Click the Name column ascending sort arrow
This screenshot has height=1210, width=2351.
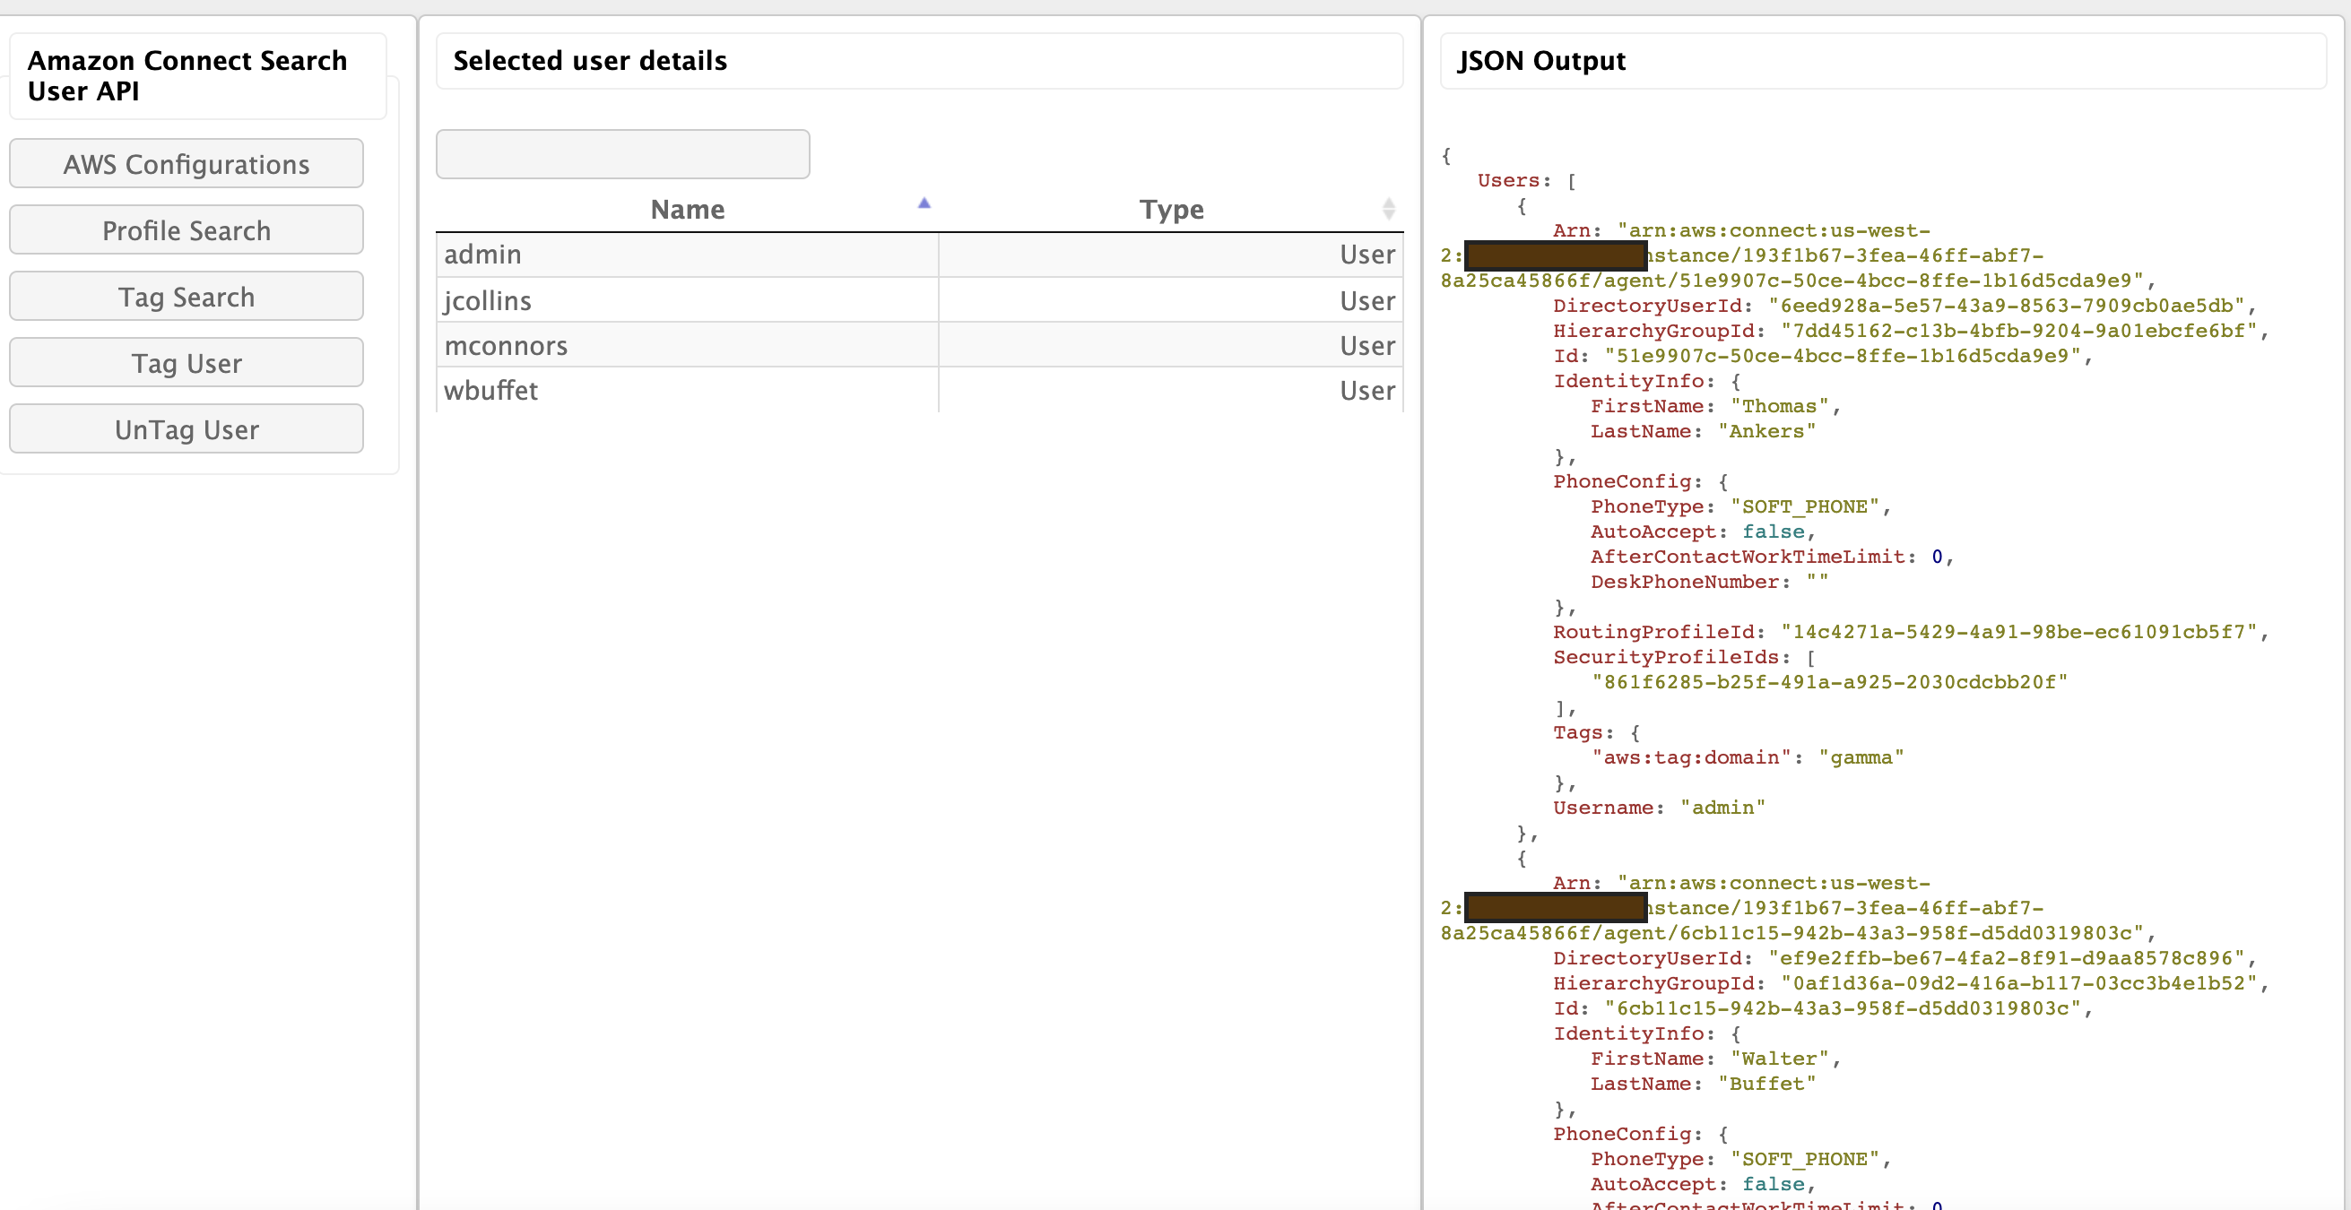tap(924, 203)
